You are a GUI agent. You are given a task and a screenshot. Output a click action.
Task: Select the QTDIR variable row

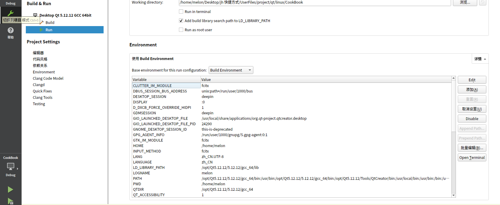292,189
